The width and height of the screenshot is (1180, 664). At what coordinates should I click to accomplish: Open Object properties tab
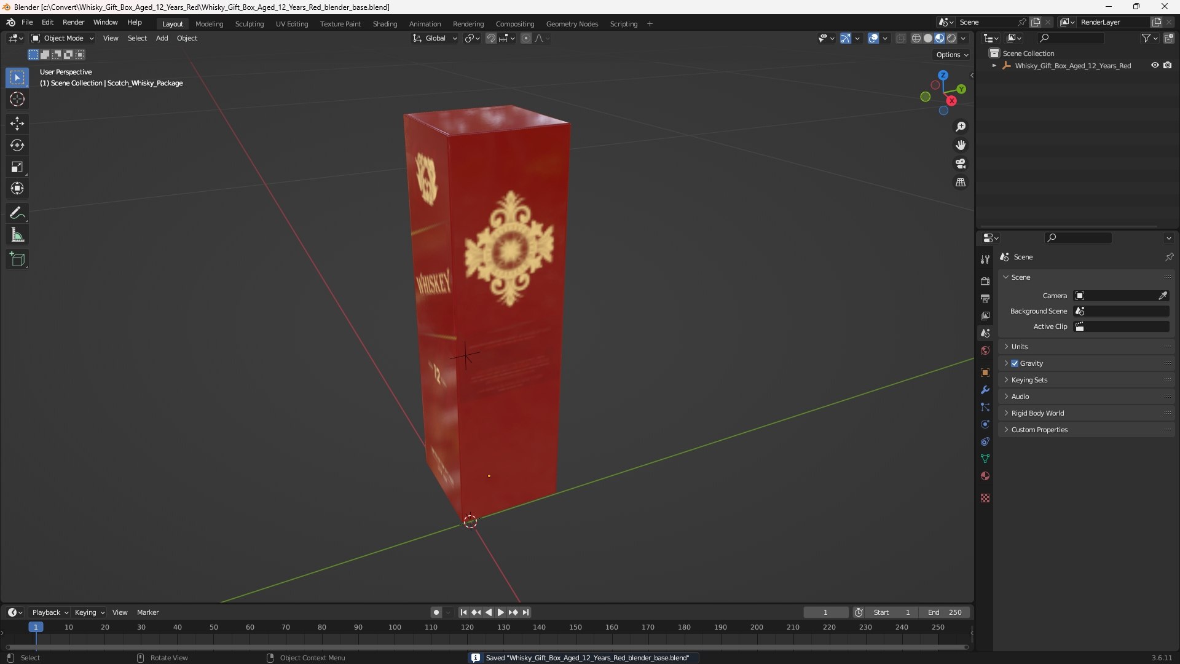click(x=985, y=373)
